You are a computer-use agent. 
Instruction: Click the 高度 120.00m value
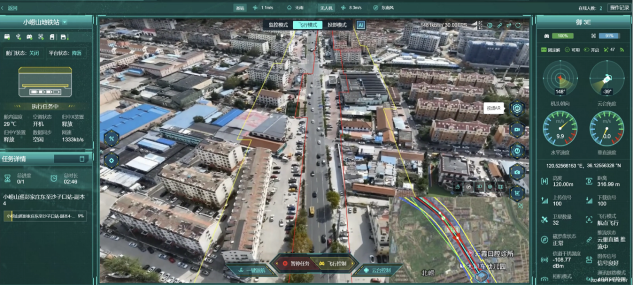click(563, 184)
